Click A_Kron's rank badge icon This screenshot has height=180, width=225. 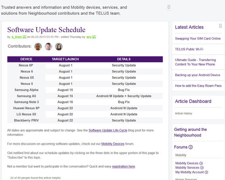[24, 37]
